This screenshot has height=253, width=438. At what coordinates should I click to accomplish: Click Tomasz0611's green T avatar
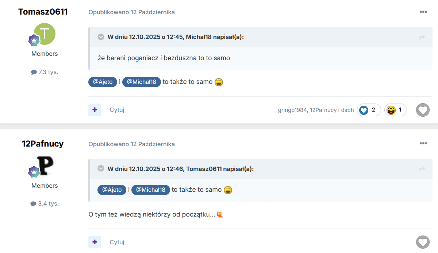point(45,34)
